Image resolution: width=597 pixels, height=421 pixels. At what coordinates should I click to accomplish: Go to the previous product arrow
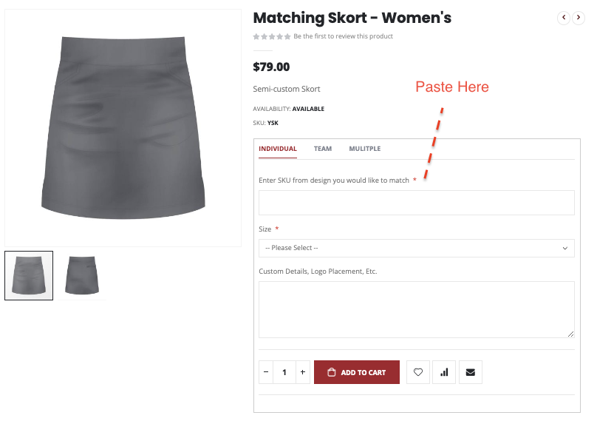pyautogui.click(x=564, y=18)
